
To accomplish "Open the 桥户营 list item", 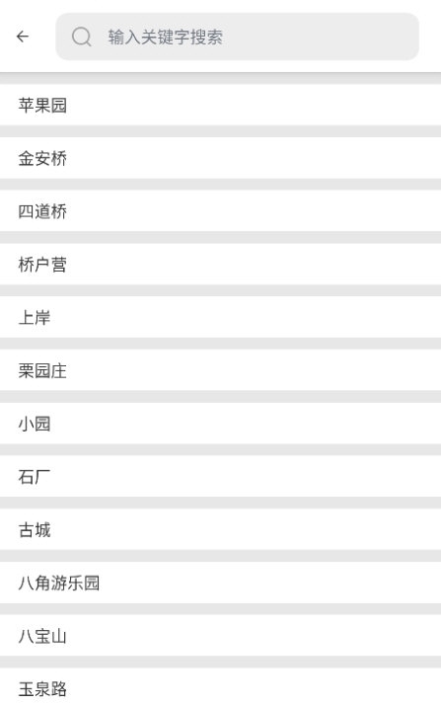I will point(221,264).
